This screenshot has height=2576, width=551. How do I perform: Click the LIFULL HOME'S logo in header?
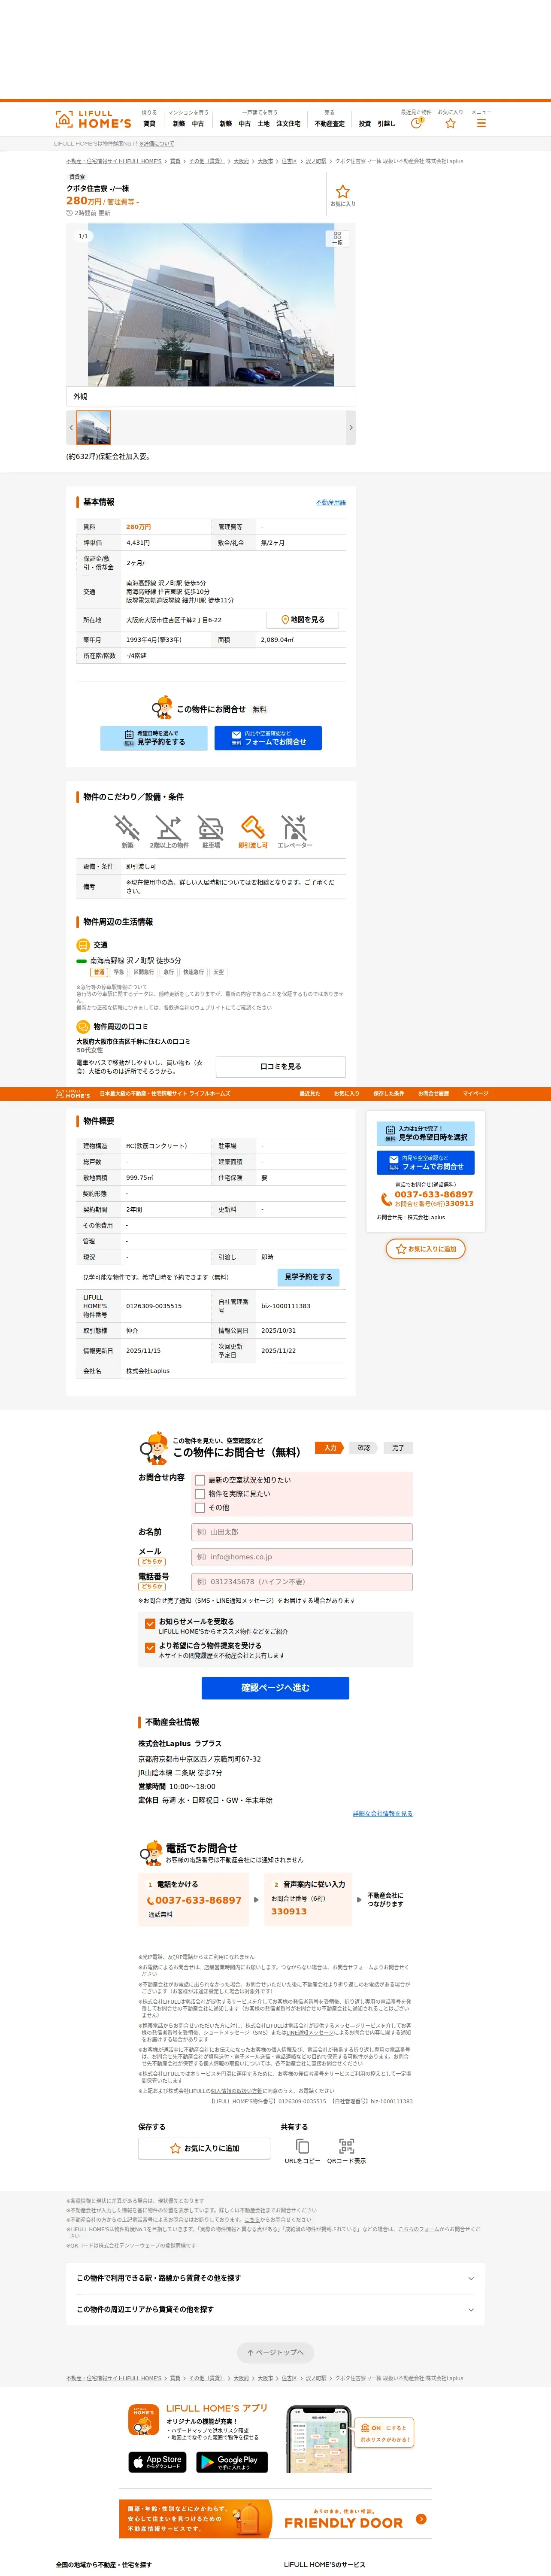93,119
